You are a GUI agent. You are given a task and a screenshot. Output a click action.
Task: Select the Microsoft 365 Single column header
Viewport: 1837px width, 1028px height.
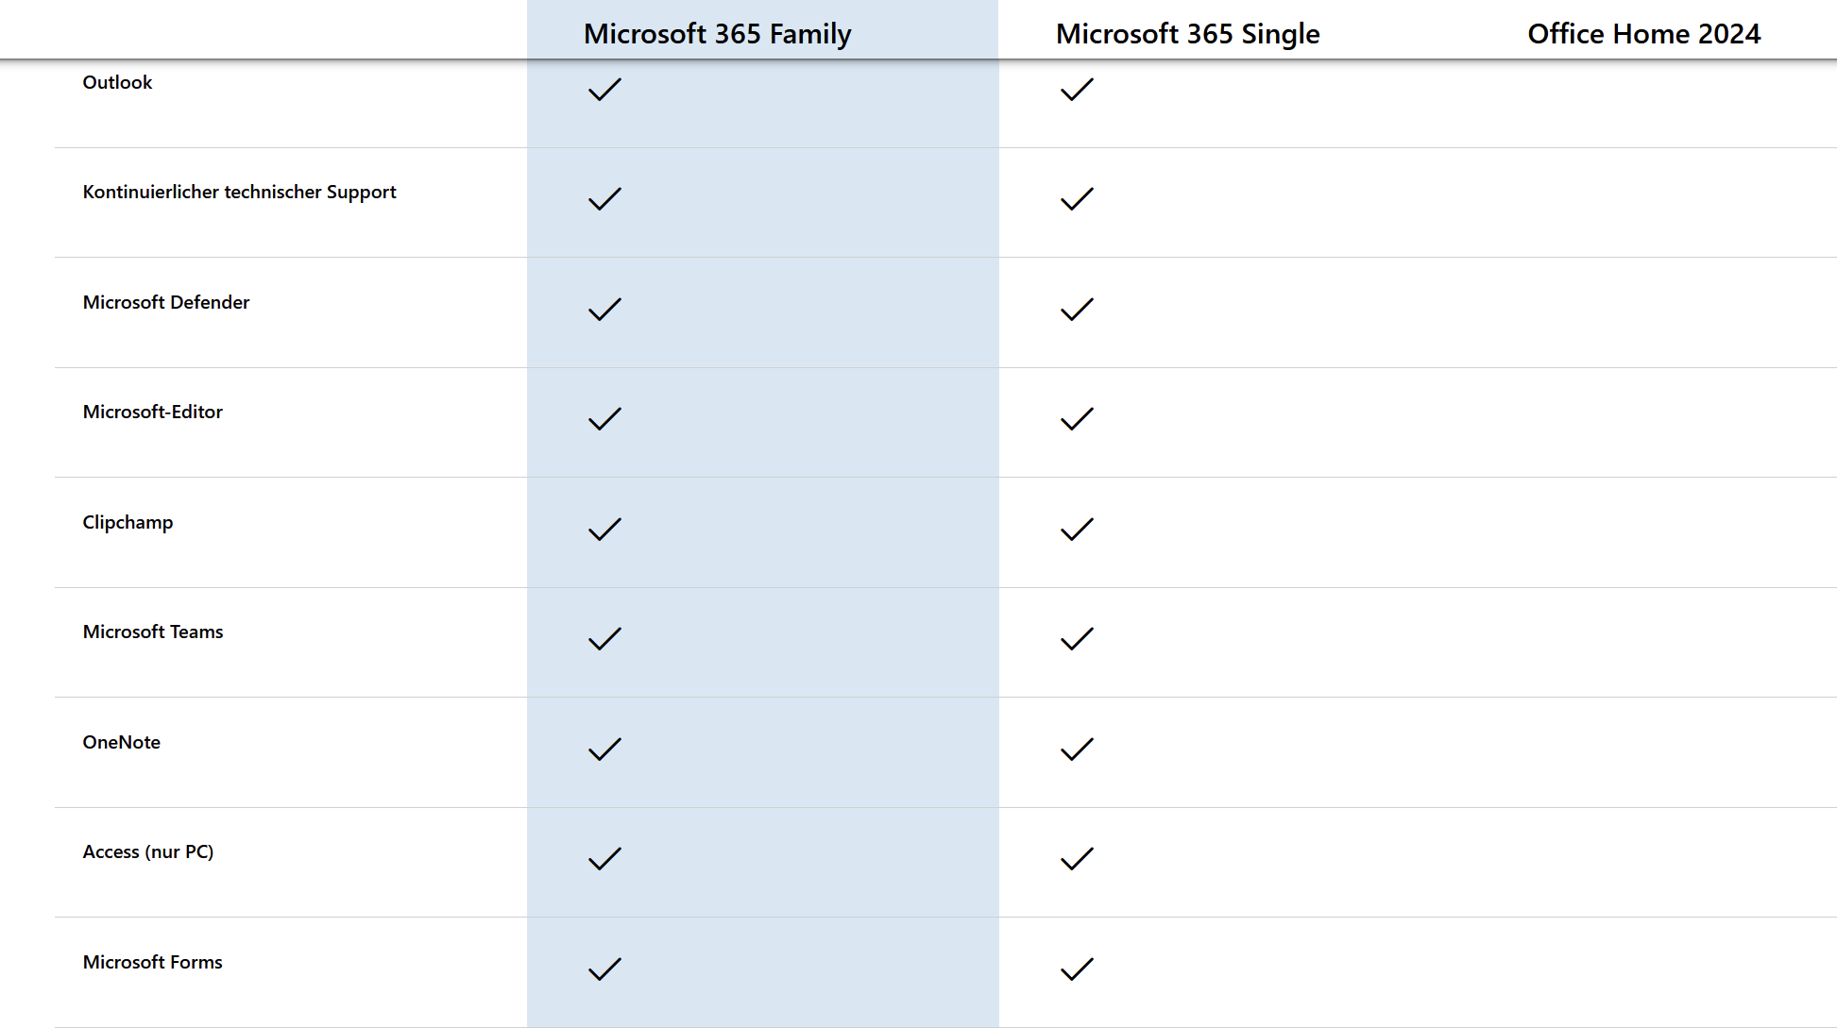1187,34
